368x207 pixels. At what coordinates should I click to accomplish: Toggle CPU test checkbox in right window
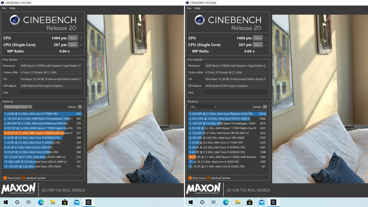[266, 38]
